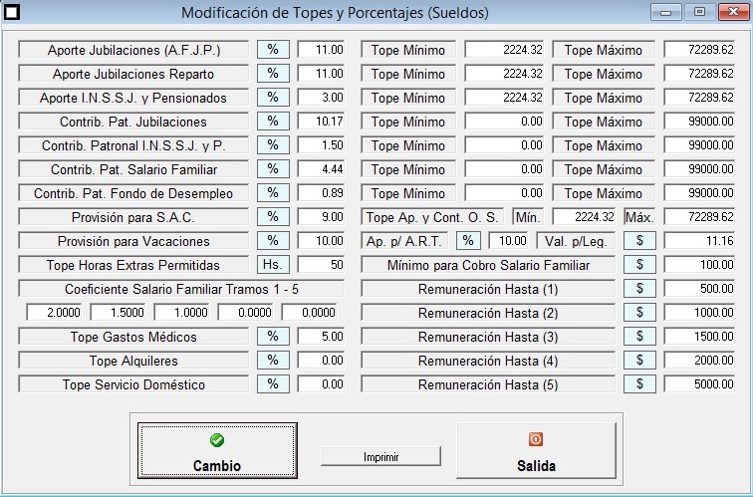753x497 pixels.
Task: Click the Tope Mínimo field for Aporte I.N.S.S.J.
Action: click(505, 98)
